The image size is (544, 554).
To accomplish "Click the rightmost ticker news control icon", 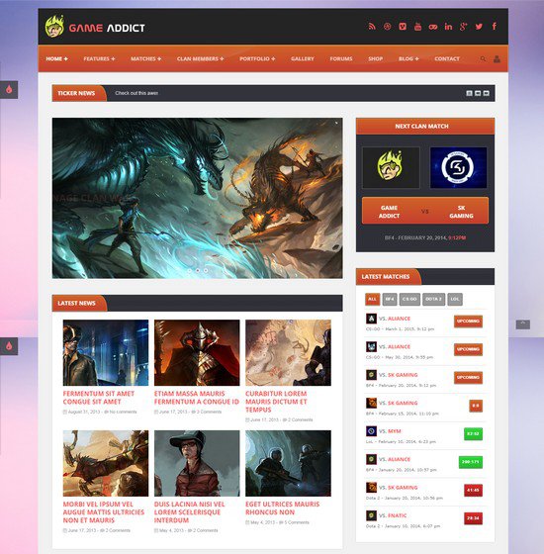I will 486,93.
